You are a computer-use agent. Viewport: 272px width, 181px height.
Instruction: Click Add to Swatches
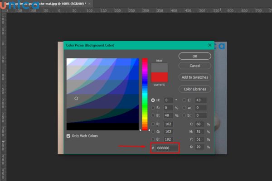click(x=194, y=77)
